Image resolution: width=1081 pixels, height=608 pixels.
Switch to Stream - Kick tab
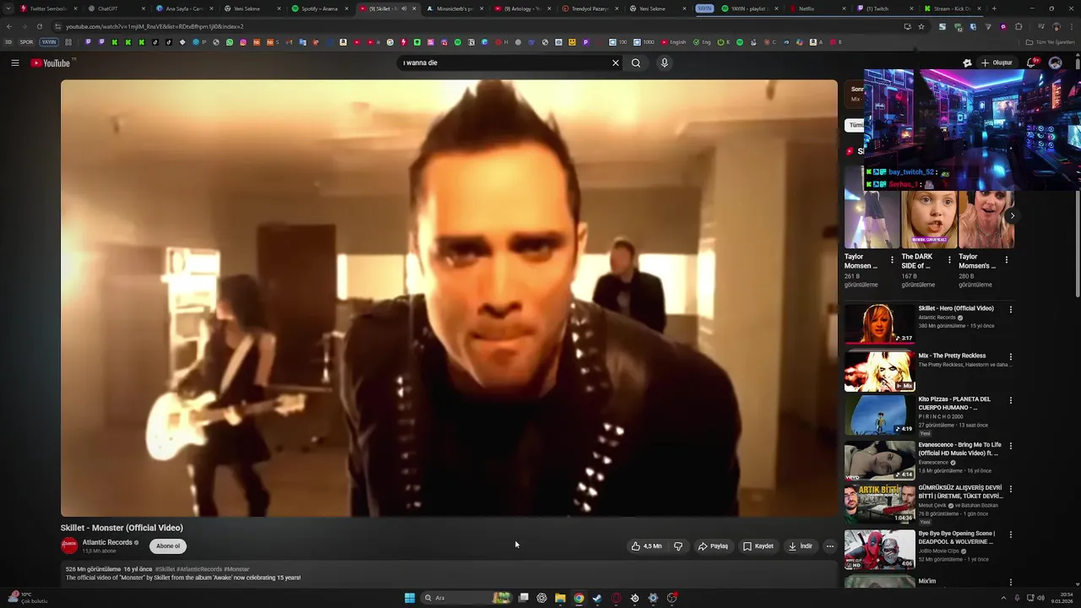[x=952, y=8]
